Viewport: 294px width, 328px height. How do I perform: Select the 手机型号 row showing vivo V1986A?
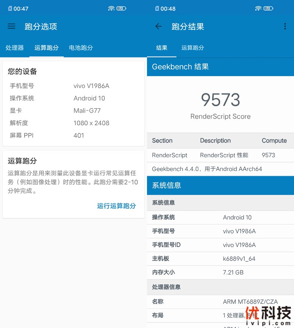tap(220, 231)
